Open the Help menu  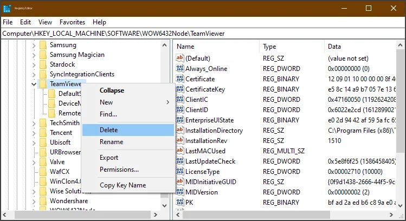[x=99, y=22]
